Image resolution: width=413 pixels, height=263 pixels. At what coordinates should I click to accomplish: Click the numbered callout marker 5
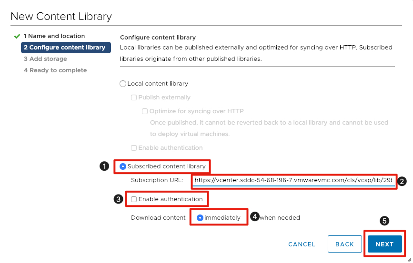point(385,221)
